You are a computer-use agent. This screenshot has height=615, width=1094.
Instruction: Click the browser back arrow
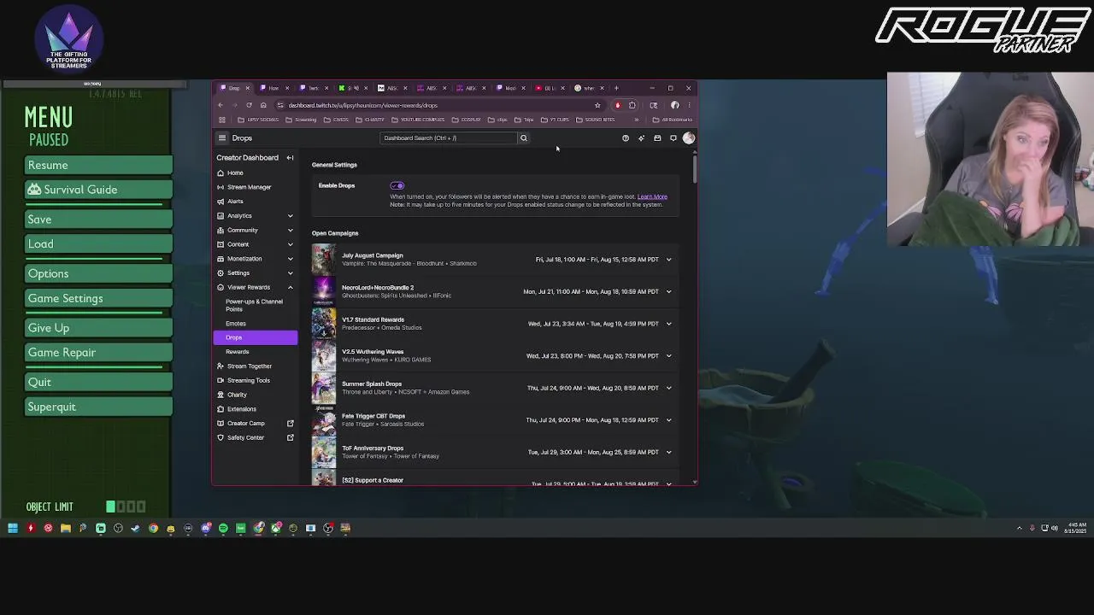click(221, 106)
